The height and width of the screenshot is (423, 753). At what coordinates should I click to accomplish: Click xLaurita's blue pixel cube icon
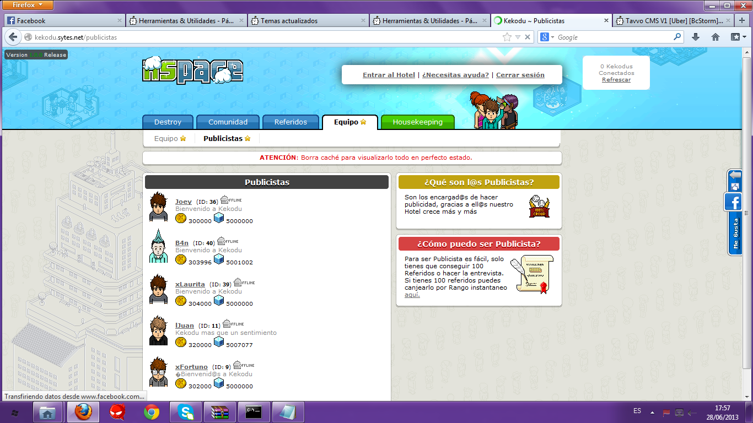219,300
